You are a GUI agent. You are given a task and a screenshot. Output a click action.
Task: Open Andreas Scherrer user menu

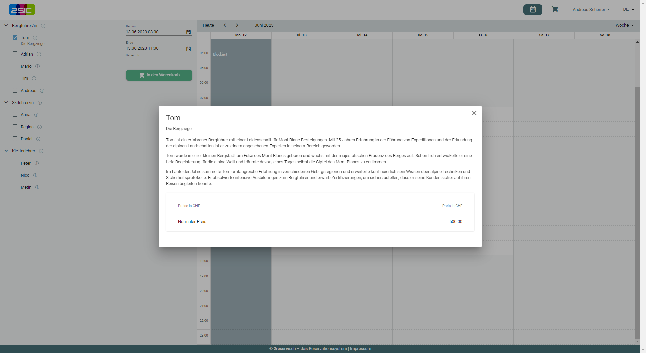pyautogui.click(x=591, y=10)
